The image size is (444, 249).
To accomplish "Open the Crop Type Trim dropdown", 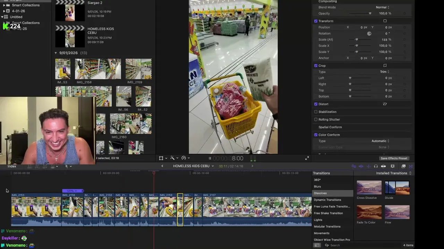I will pos(384,72).
